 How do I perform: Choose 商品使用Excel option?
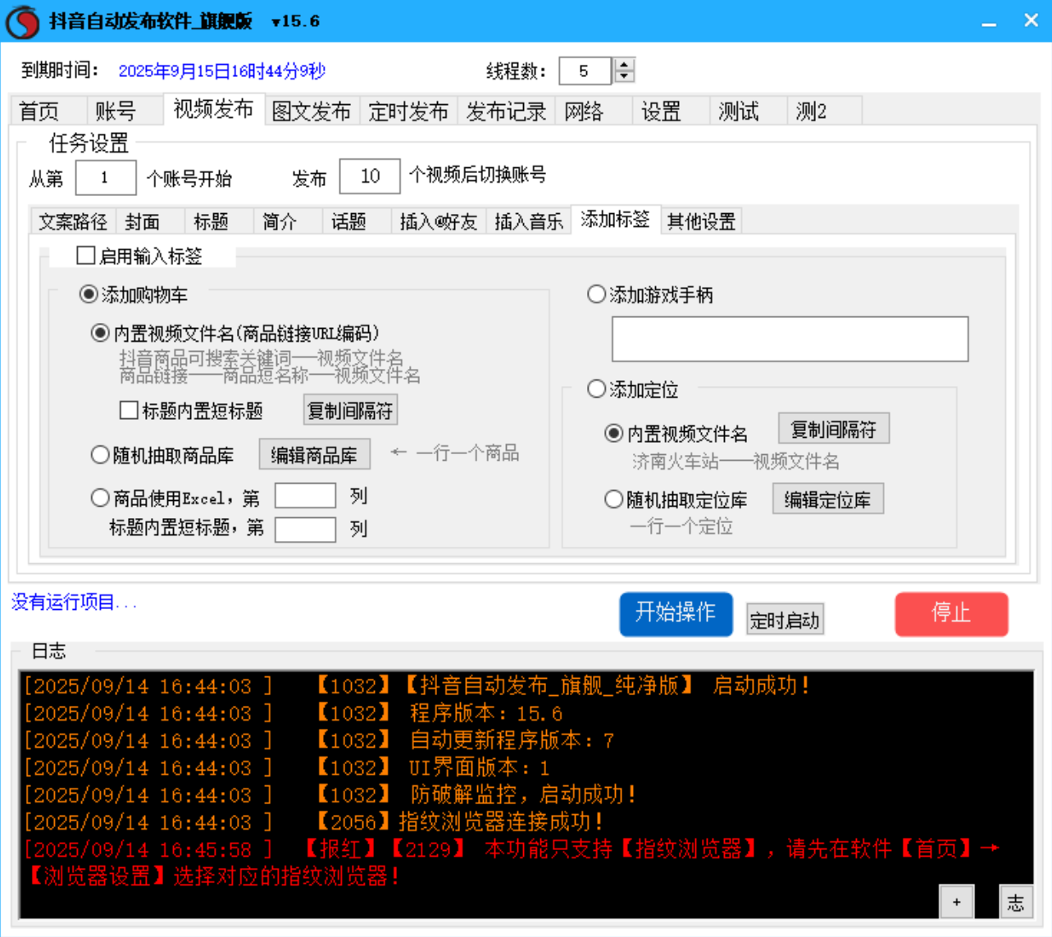pyautogui.click(x=98, y=496)
